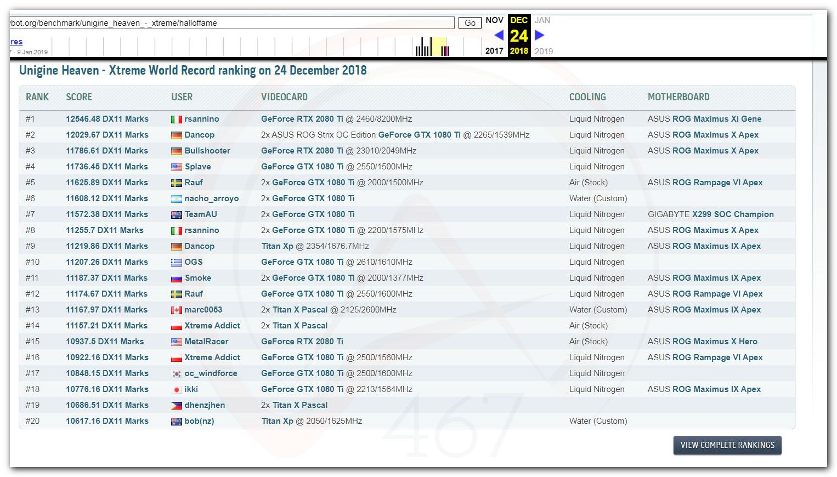
Task: Click the Russian flag next to Smoke
Action: [177, 279]
